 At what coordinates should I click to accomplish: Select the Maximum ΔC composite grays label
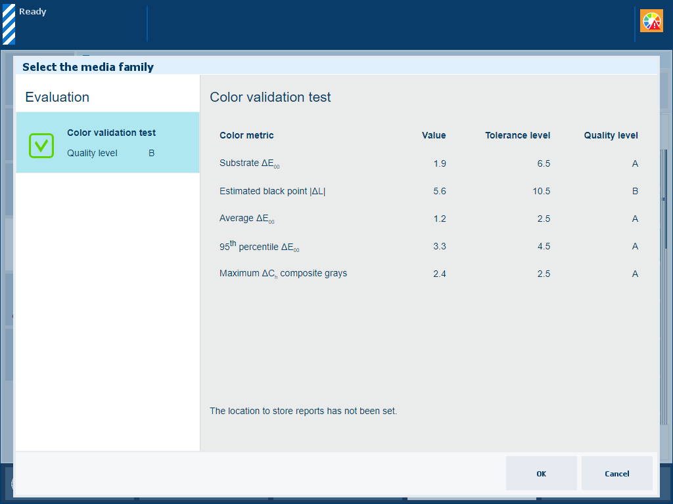283,274
